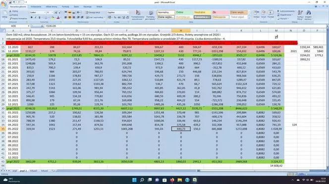Click the Fill Color paint bucket
Viewport: 329px width, 184px height.
(x=52, y=17)
